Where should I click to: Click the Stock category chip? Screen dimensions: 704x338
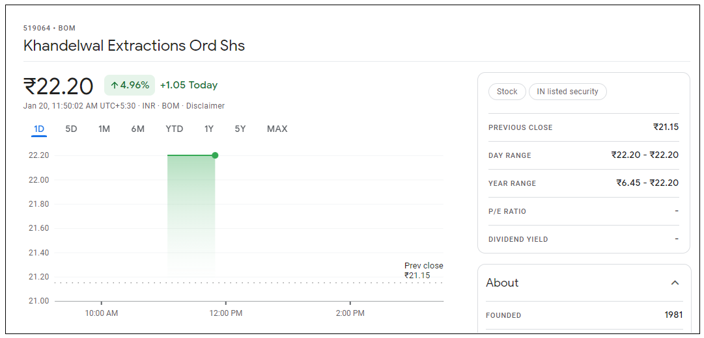[507, 92]
